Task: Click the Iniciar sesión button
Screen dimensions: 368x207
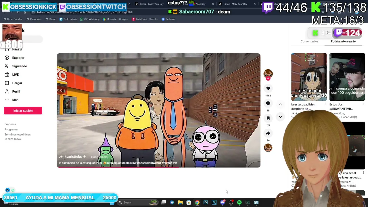Action: click(23, 111)
